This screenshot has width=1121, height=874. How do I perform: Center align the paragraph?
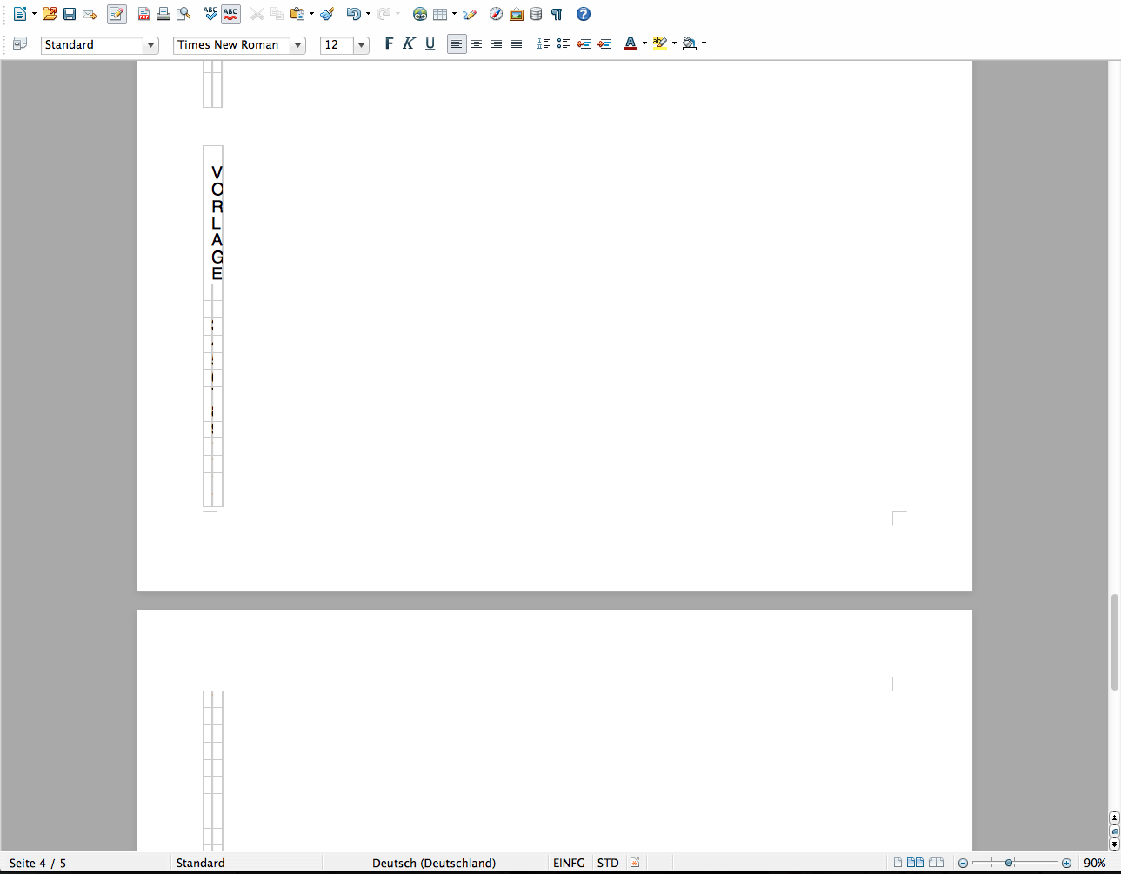point(477,43)
